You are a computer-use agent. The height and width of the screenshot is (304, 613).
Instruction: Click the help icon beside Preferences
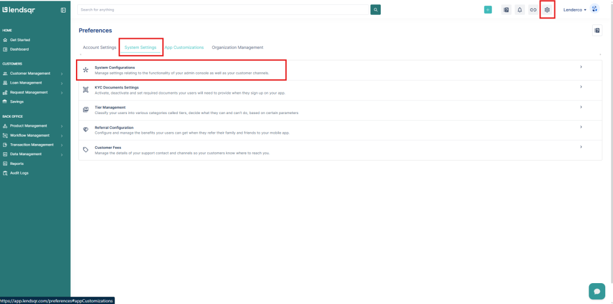pos(597,30)
